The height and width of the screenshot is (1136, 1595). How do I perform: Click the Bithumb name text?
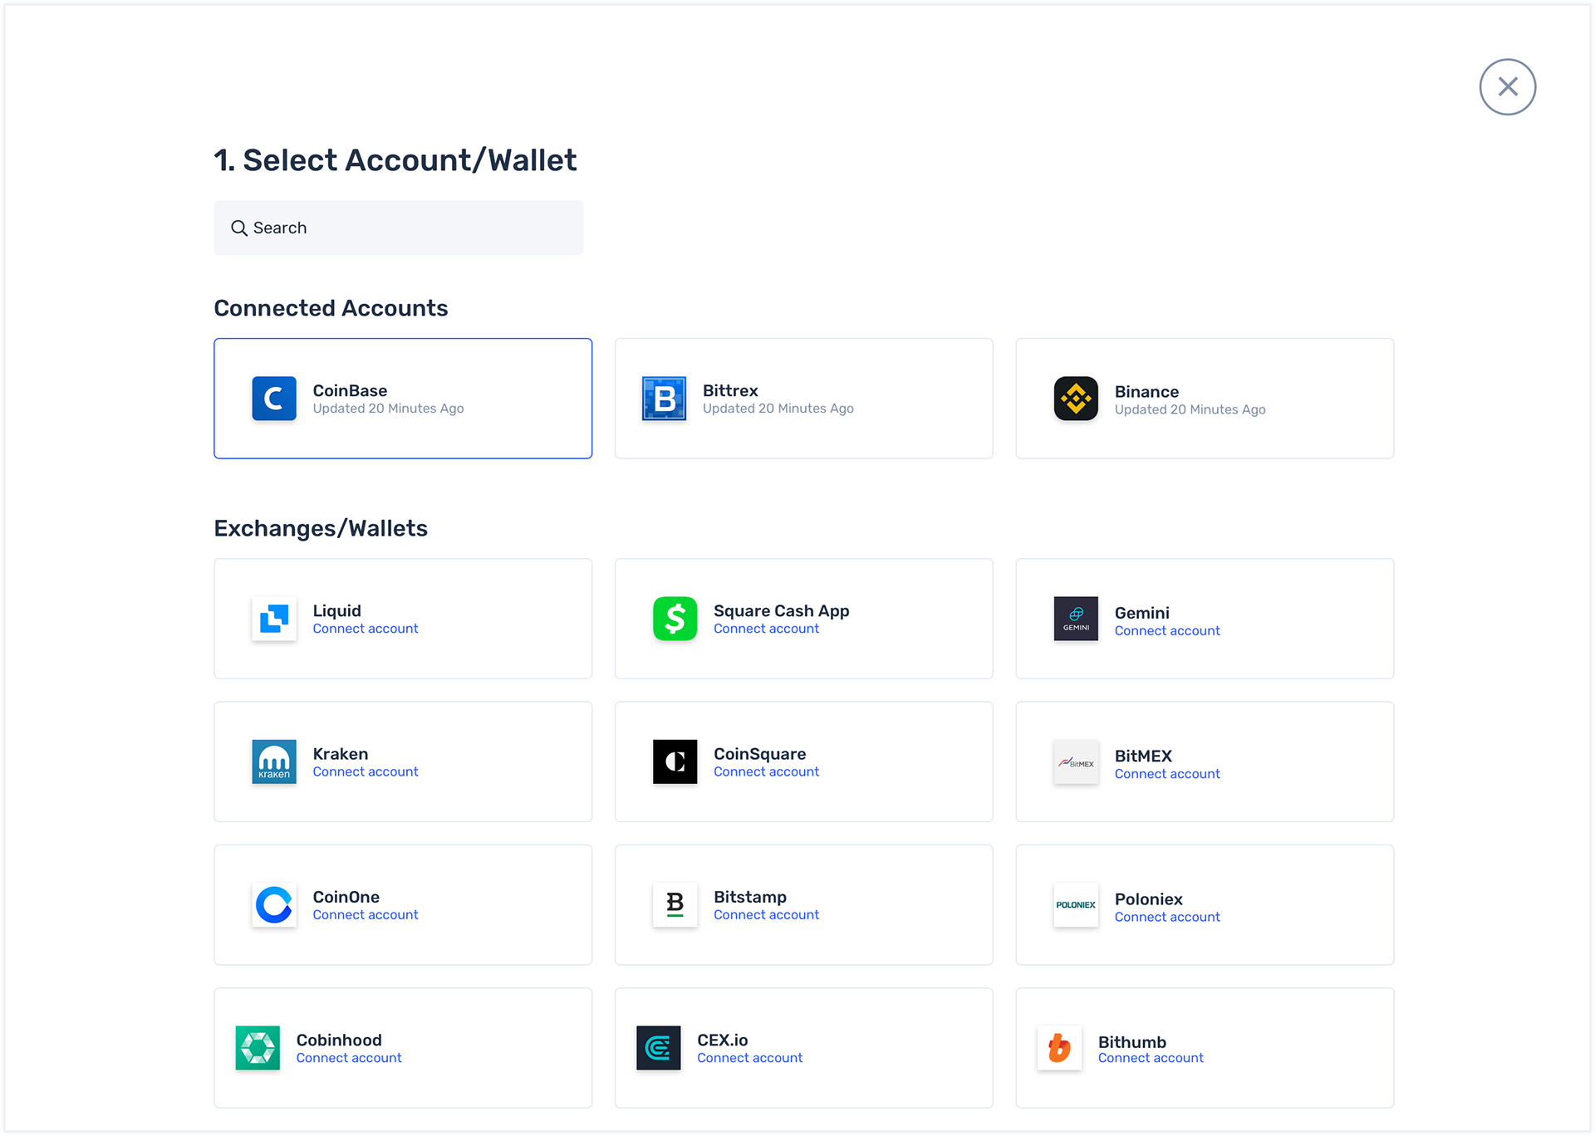click(1131, 1042)
